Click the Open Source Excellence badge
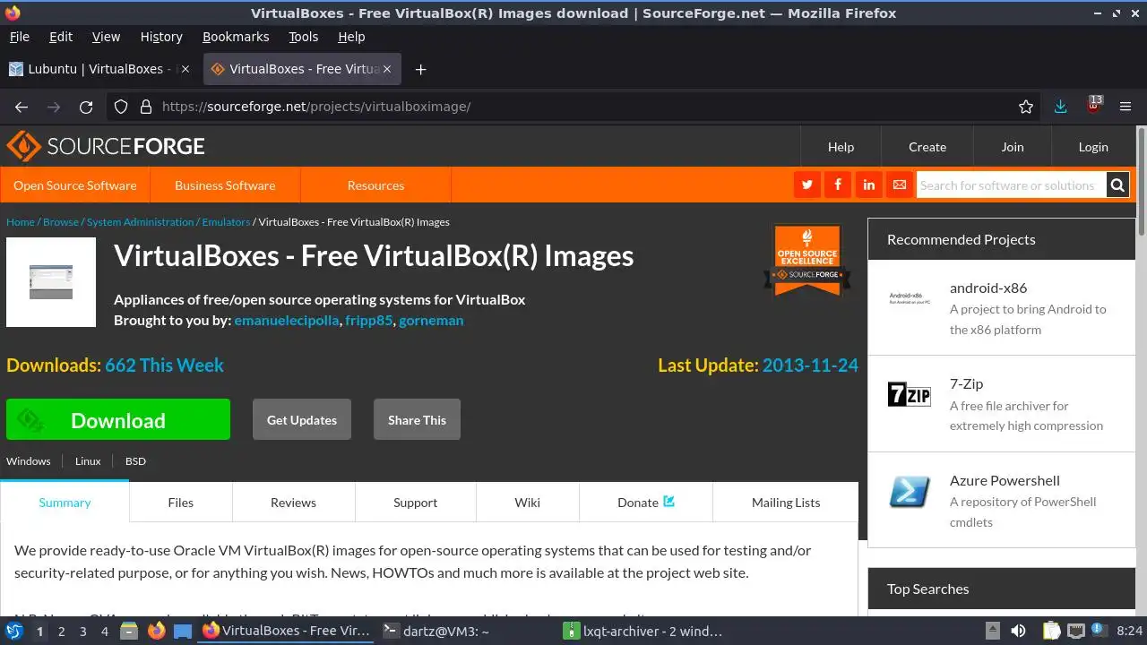The width and height of the screenshot is (1147, 645). click(x=807, y=261)
